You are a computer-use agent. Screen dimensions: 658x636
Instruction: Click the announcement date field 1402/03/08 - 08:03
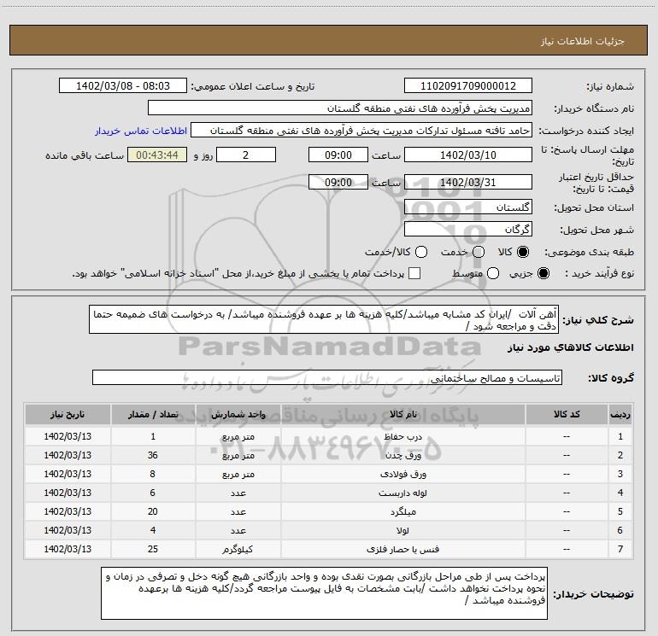point(123,86)
